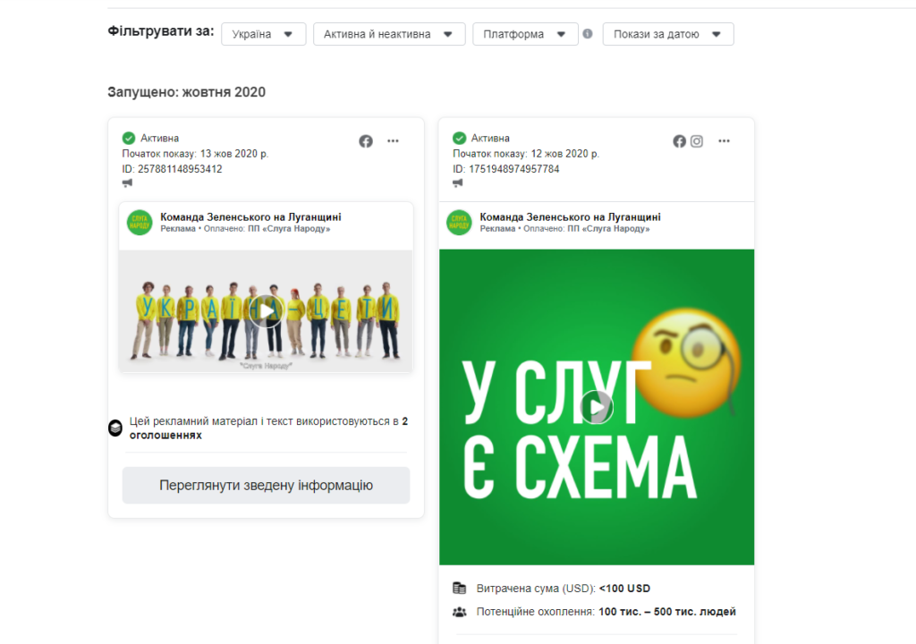
Task: Click the Фільтрувати за: label
Action: point(161,31)
